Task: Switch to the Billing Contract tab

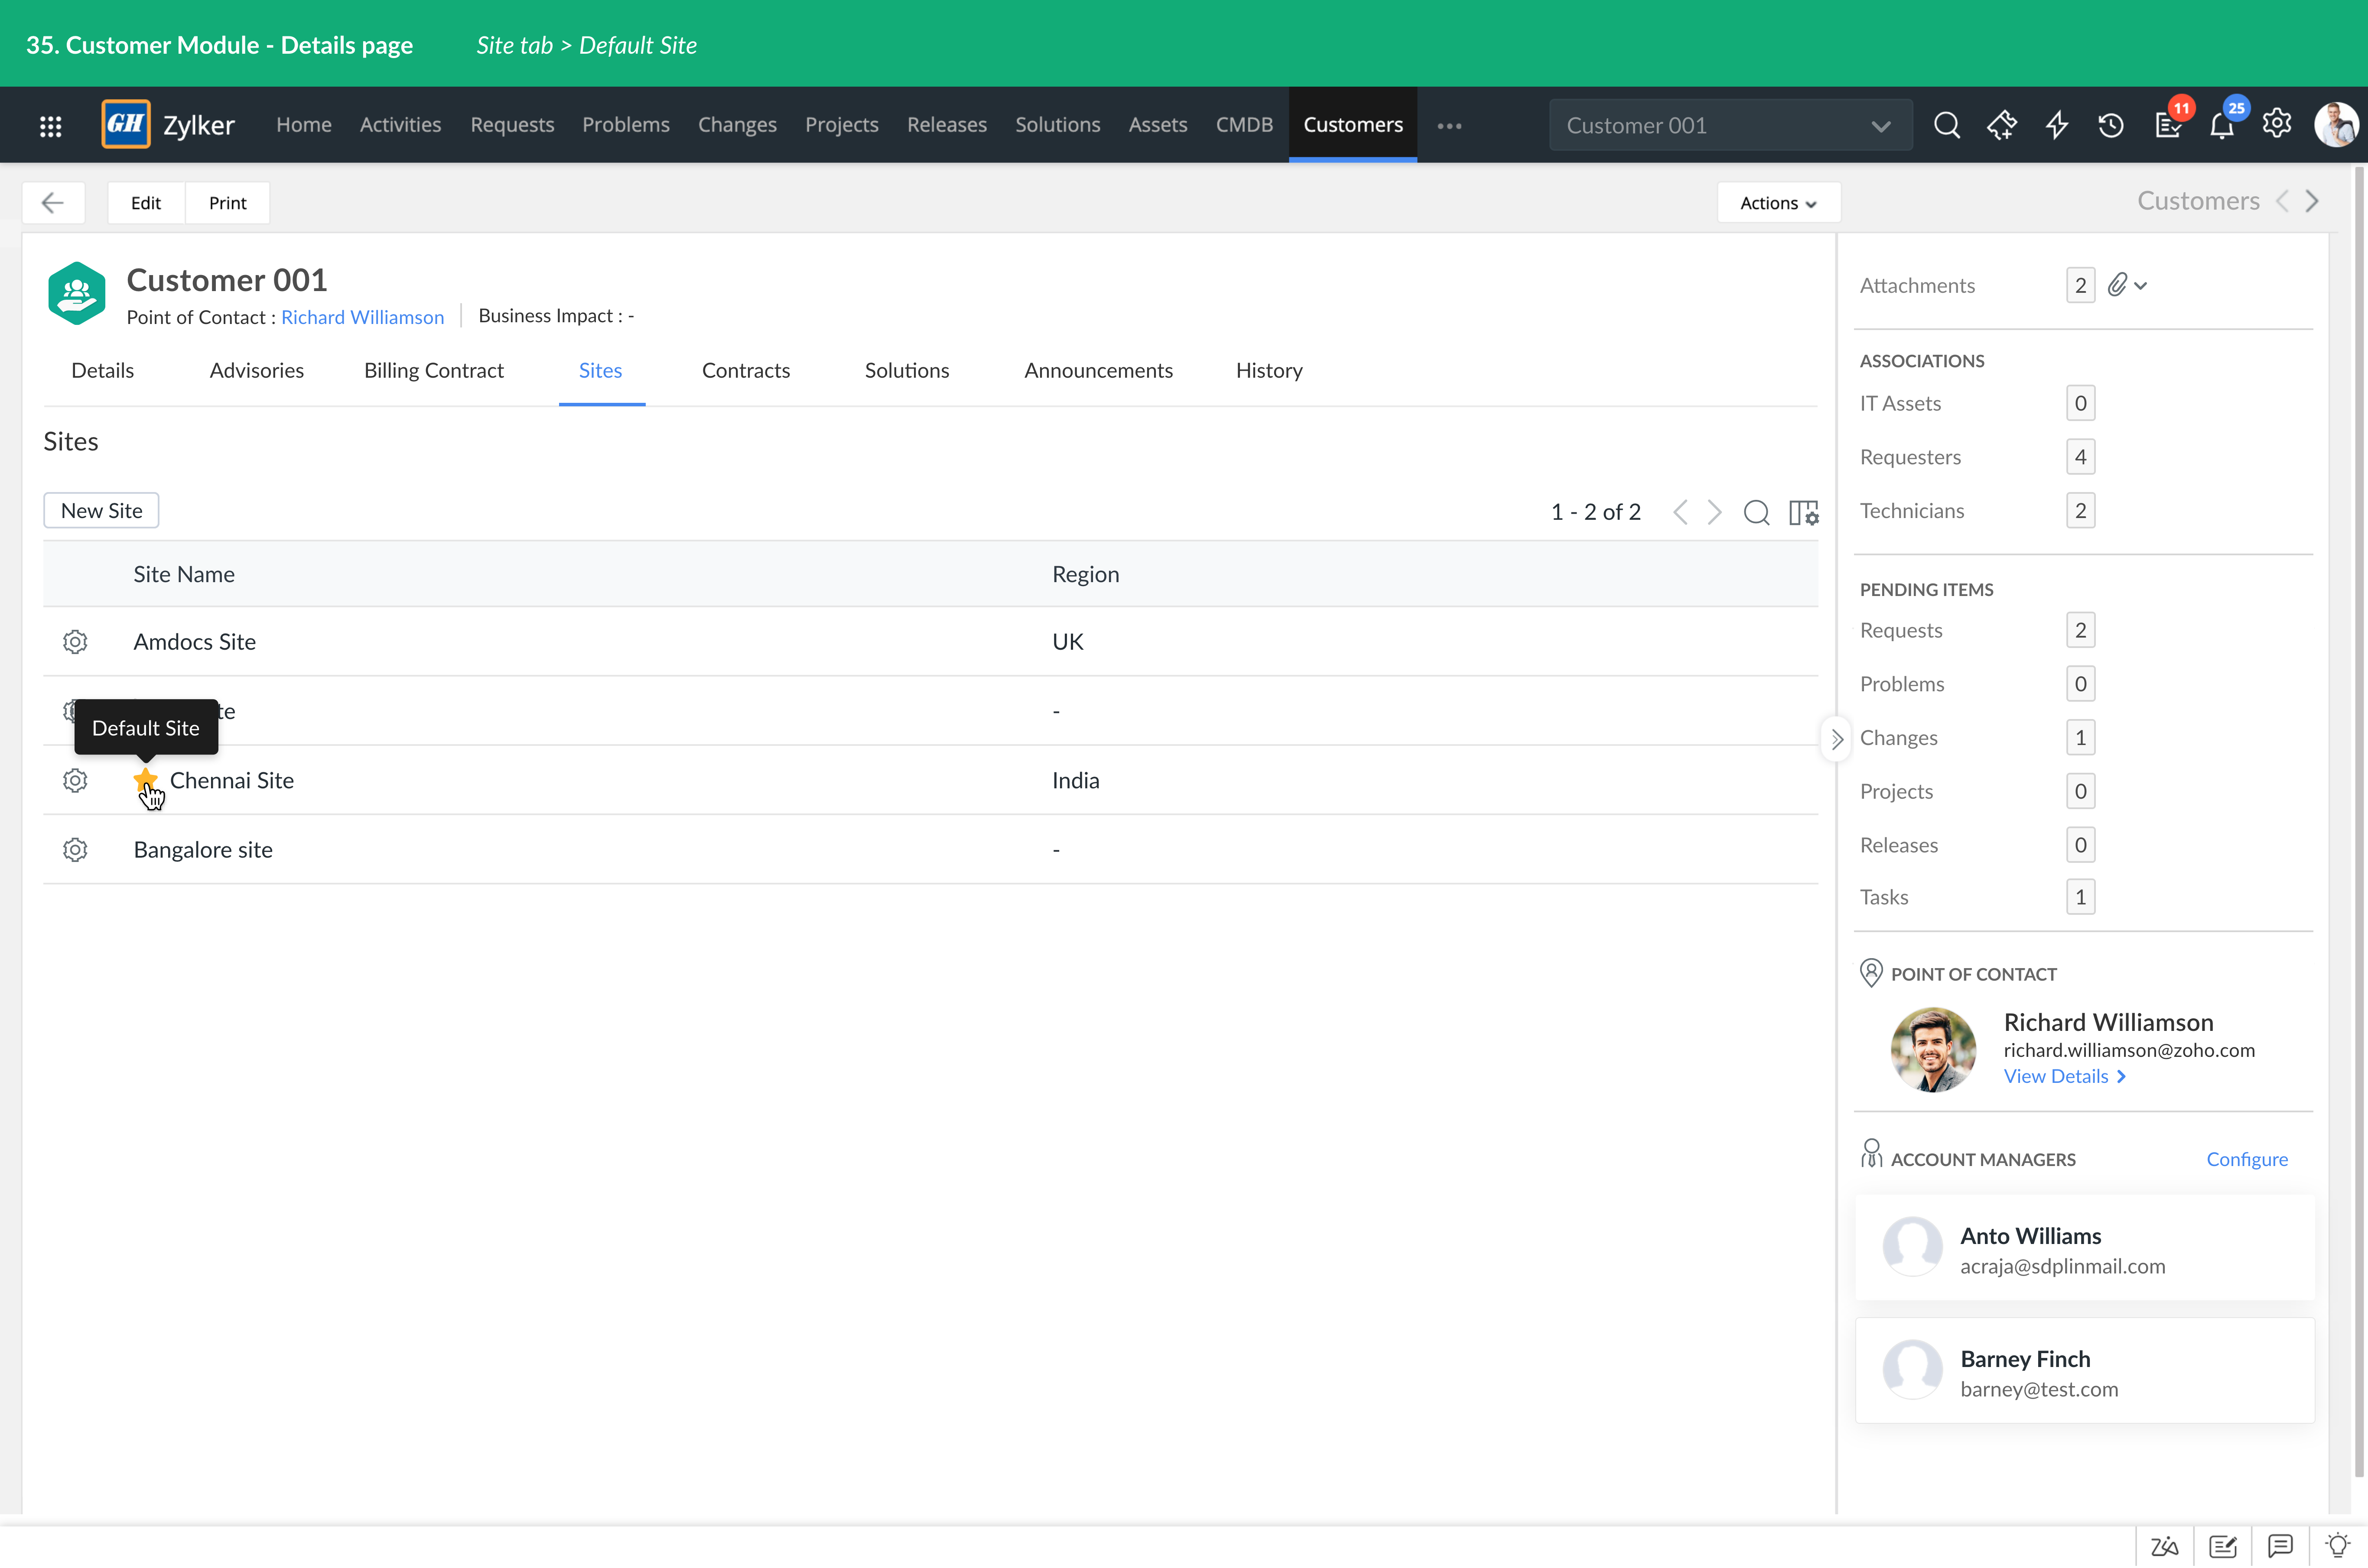Action: coord(433,371)
